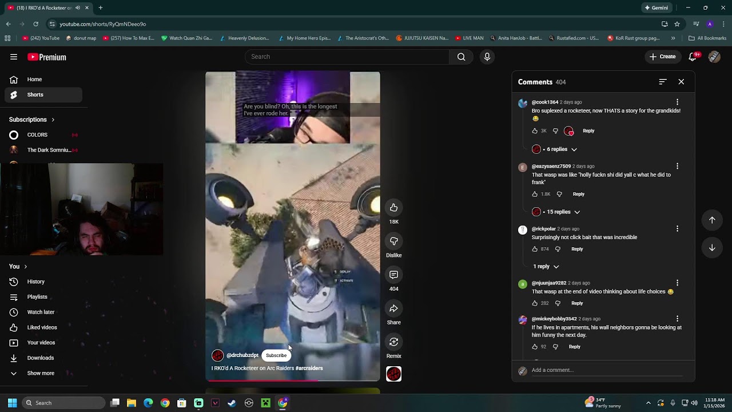This screenshot has height=412, width=732.
Task: Open options menu for @eazysaenz7509 comment
Action: 677,167
